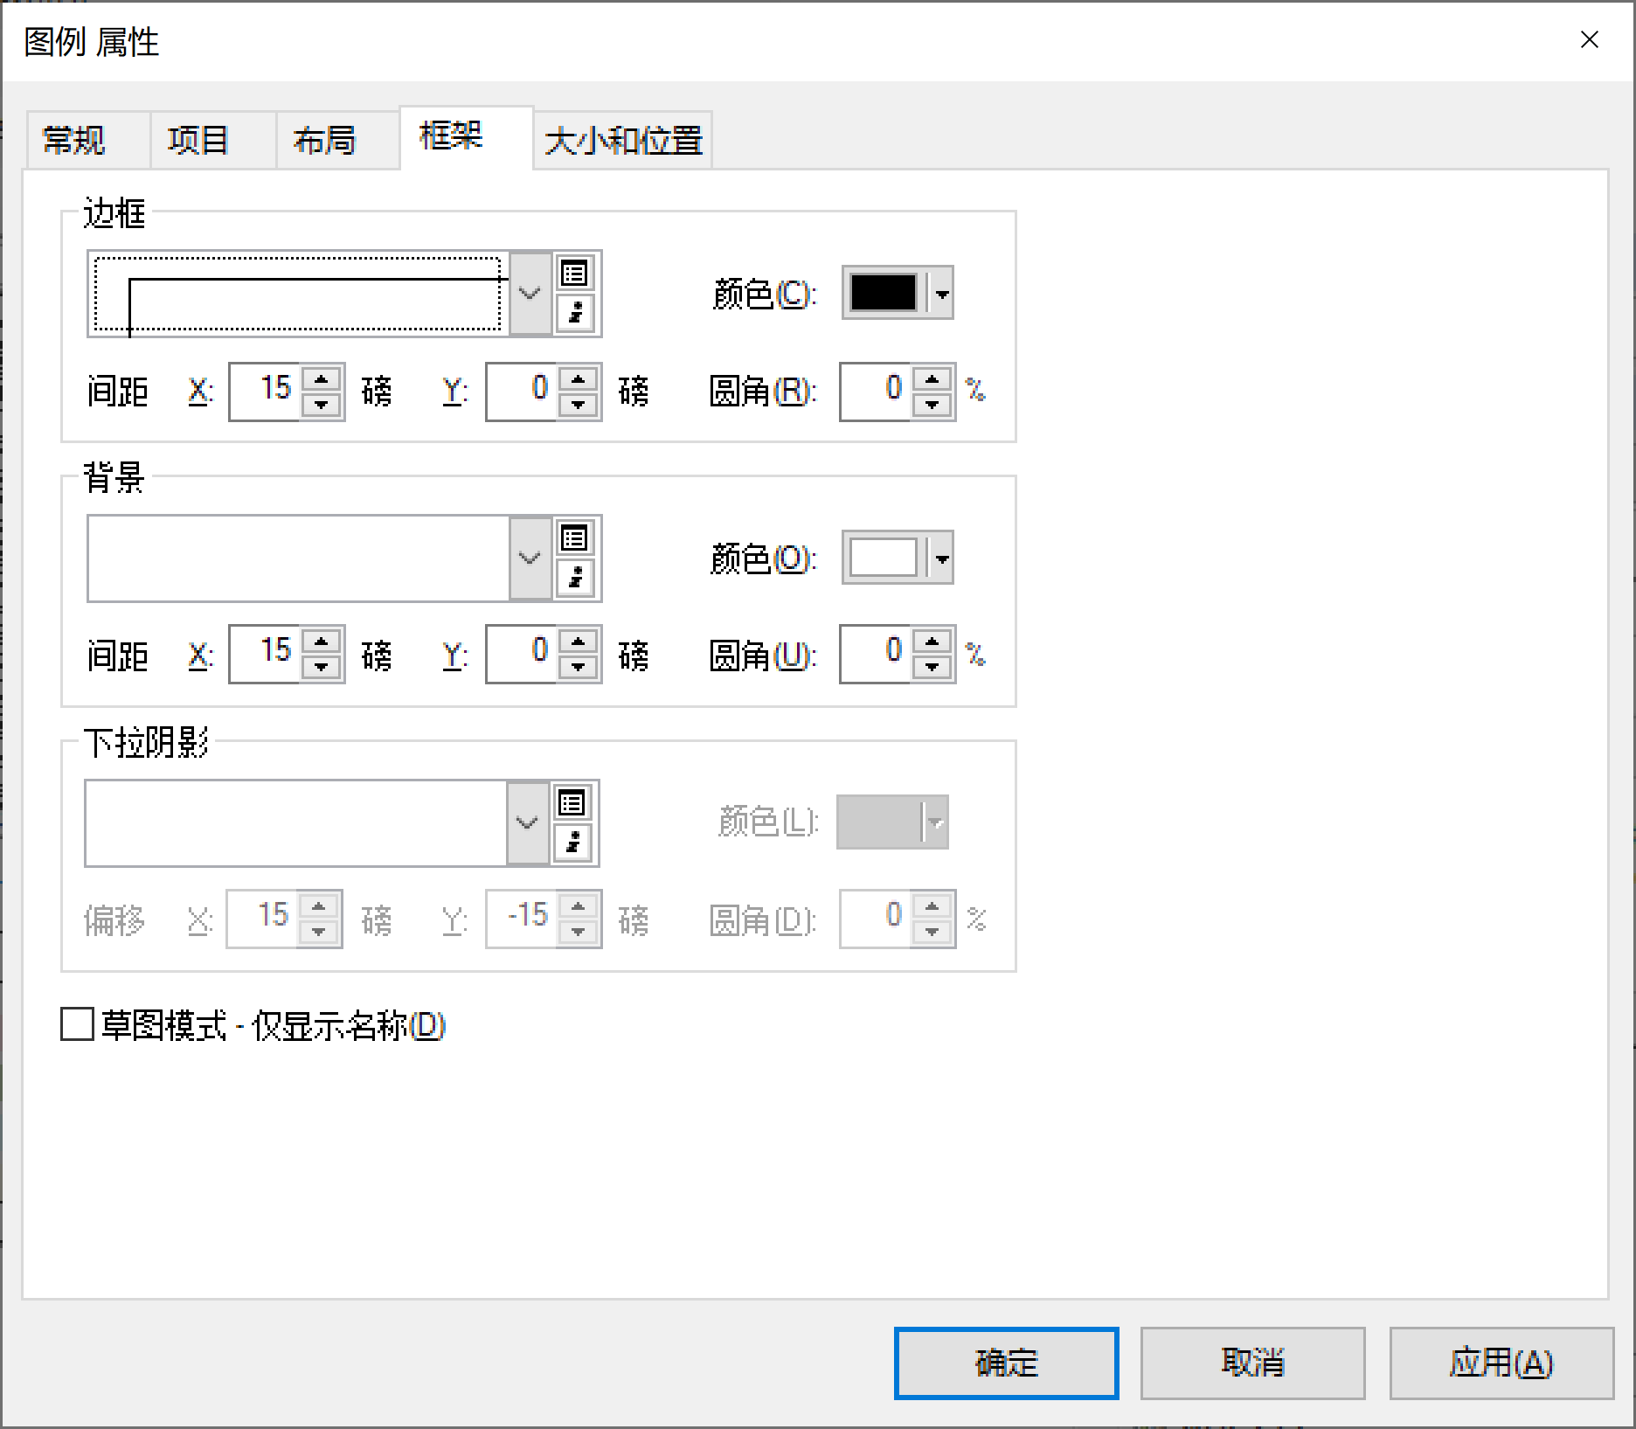
Task: Decrease background gap Y value
Action: click(579, 667)
